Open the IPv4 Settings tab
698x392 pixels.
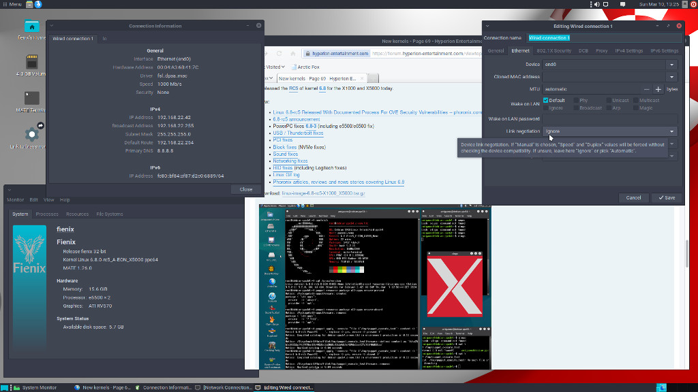(x=628, y=50)
